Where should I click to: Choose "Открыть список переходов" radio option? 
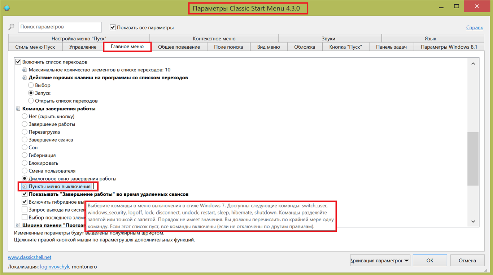point(31,101)
